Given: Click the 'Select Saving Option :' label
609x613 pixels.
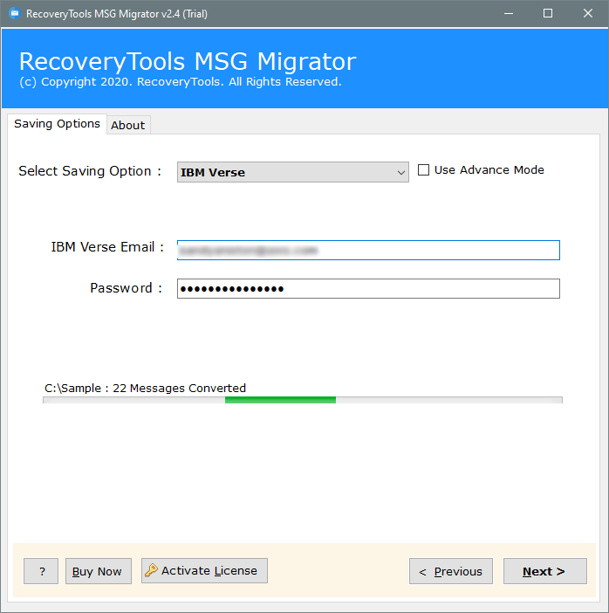Looking at the screenshot, I should coord(90,171).
